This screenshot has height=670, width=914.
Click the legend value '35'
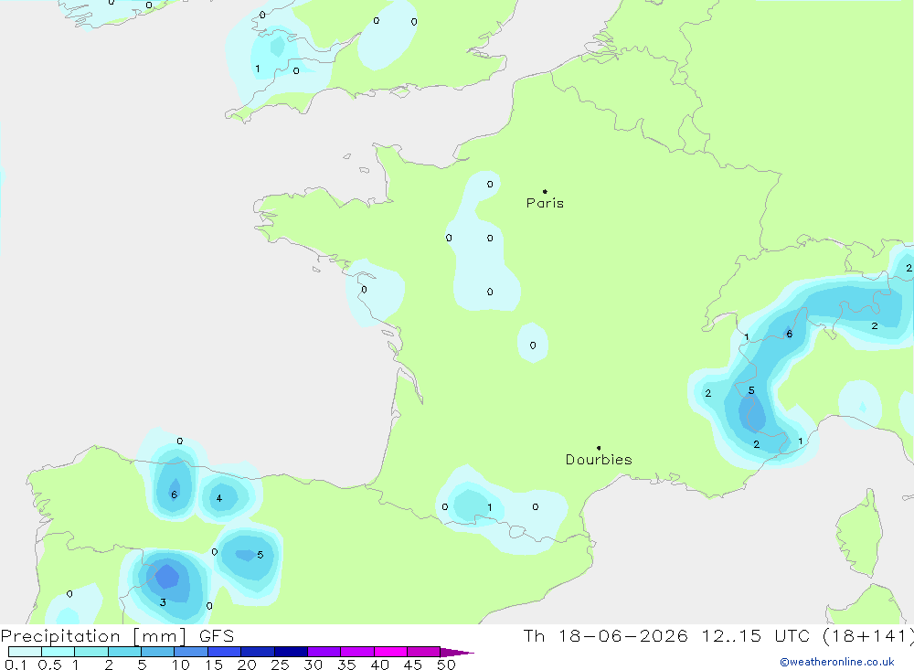pyautogui.click(x=346, y=665)
